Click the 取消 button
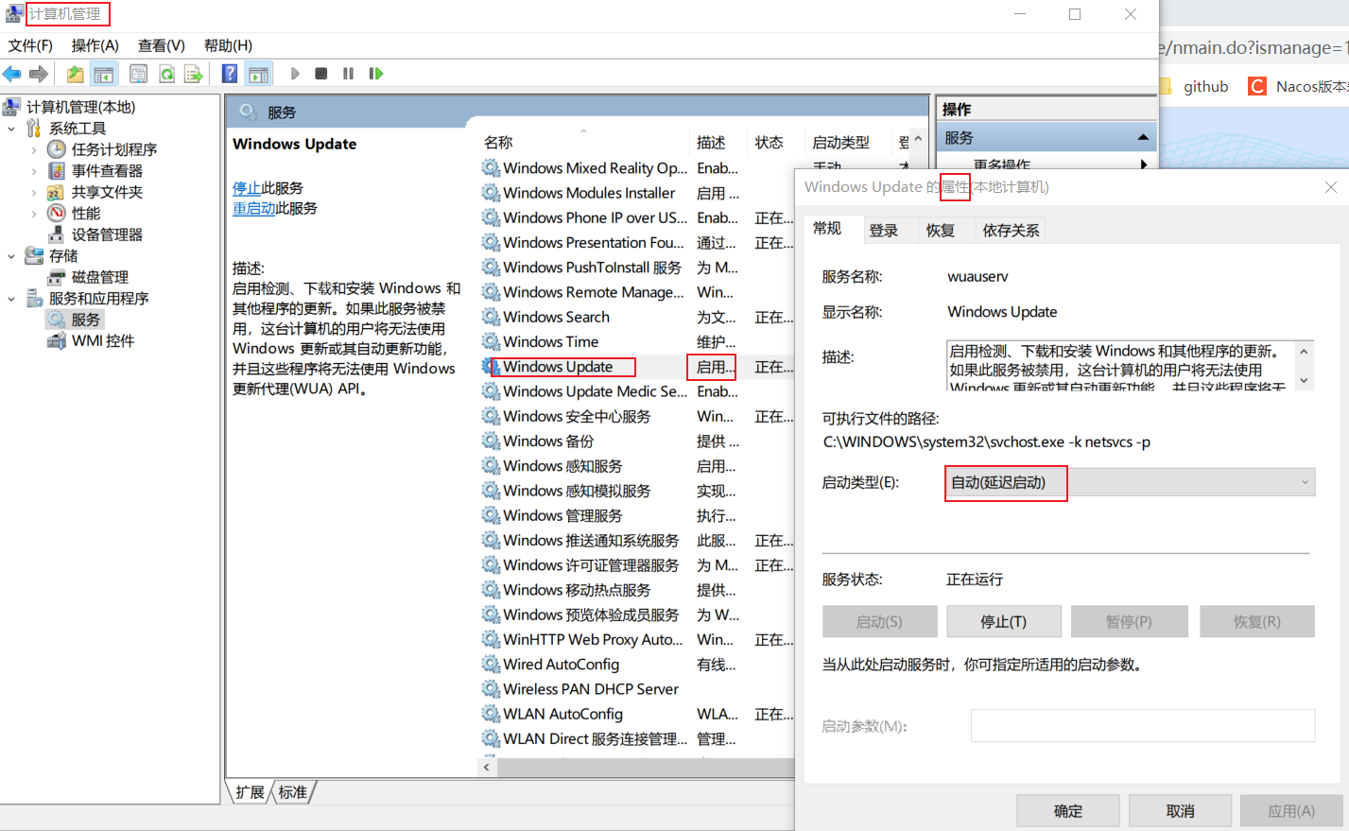1349x831 pixels. tap(1180, 811)
